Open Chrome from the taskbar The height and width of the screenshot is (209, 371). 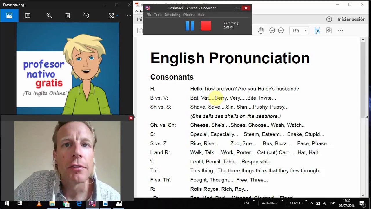[x=66, y=203]
